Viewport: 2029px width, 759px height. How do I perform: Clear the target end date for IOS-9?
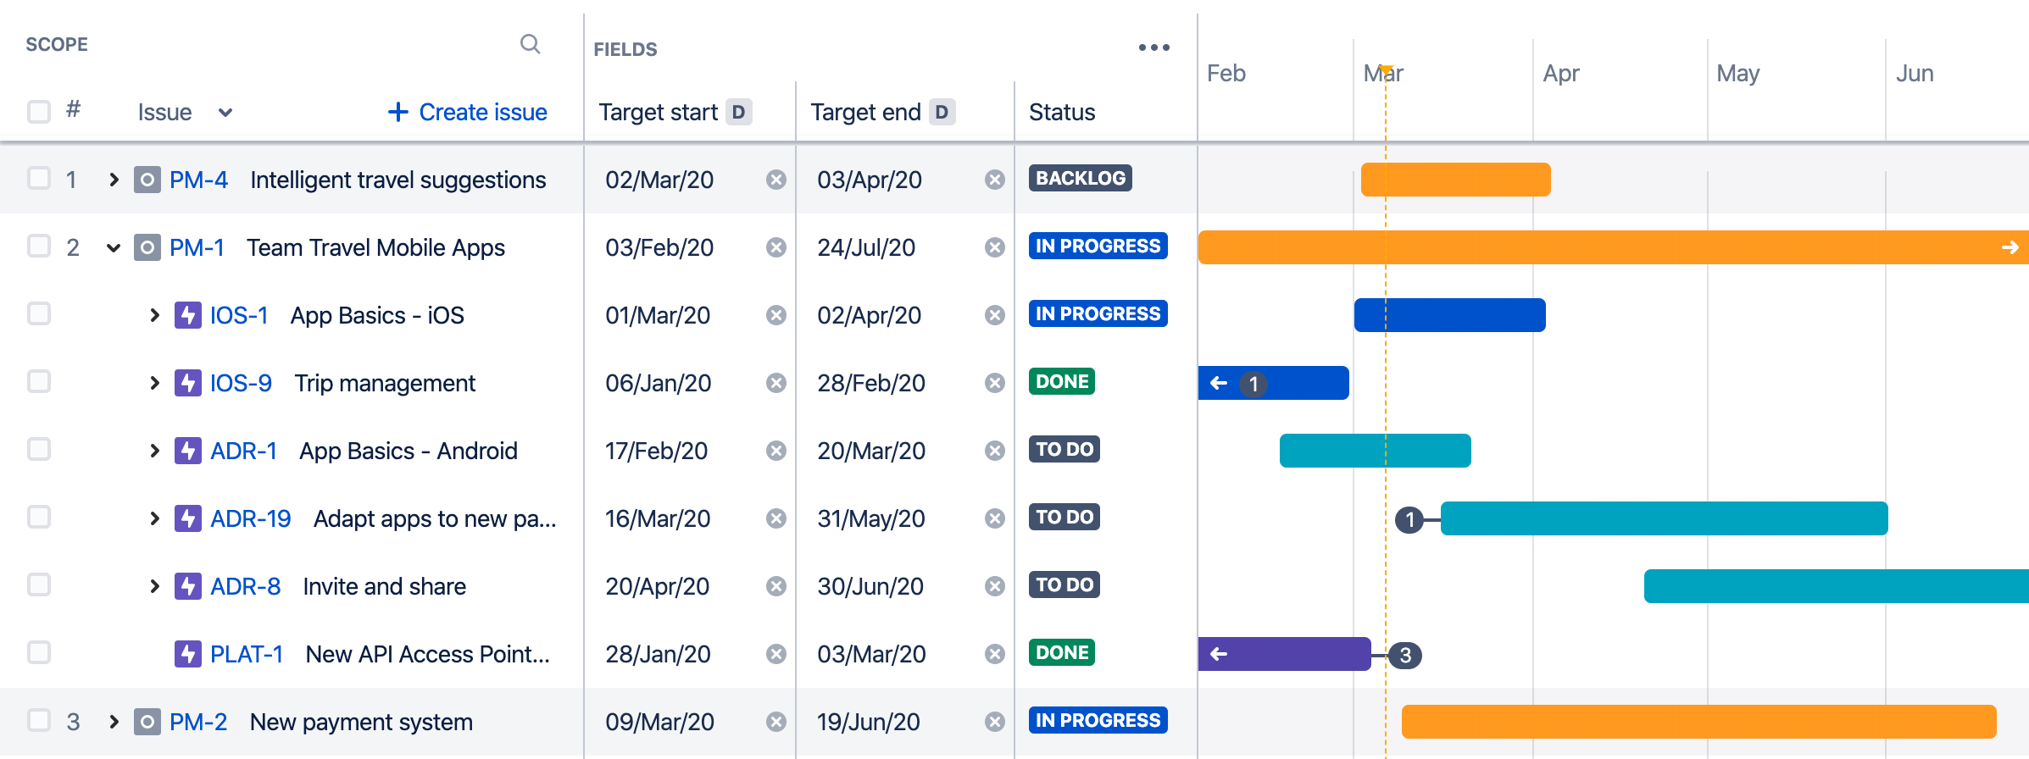point(994,383)
